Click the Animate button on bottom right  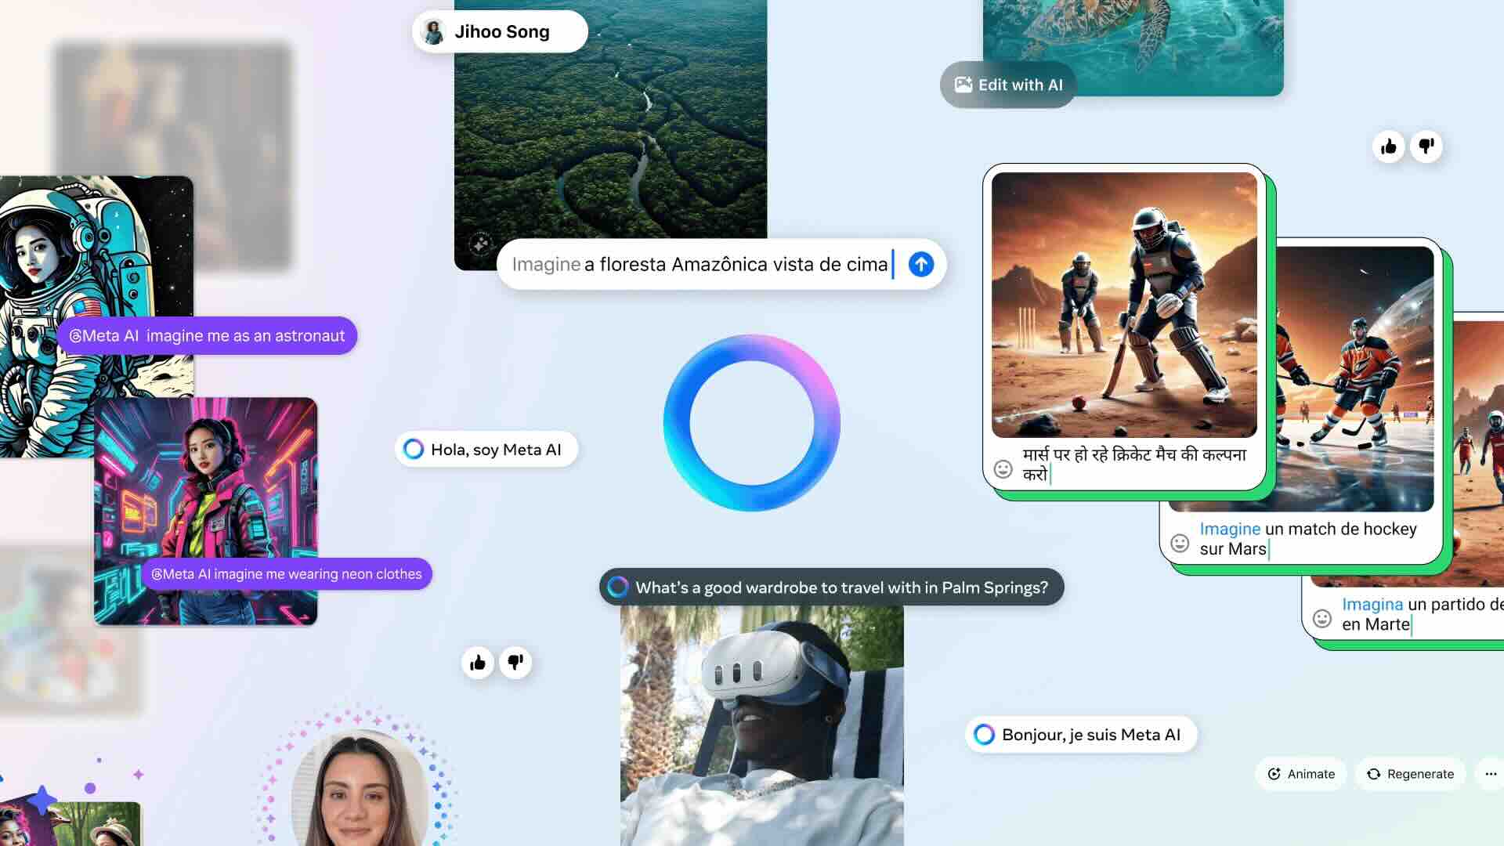(1303, 772)
